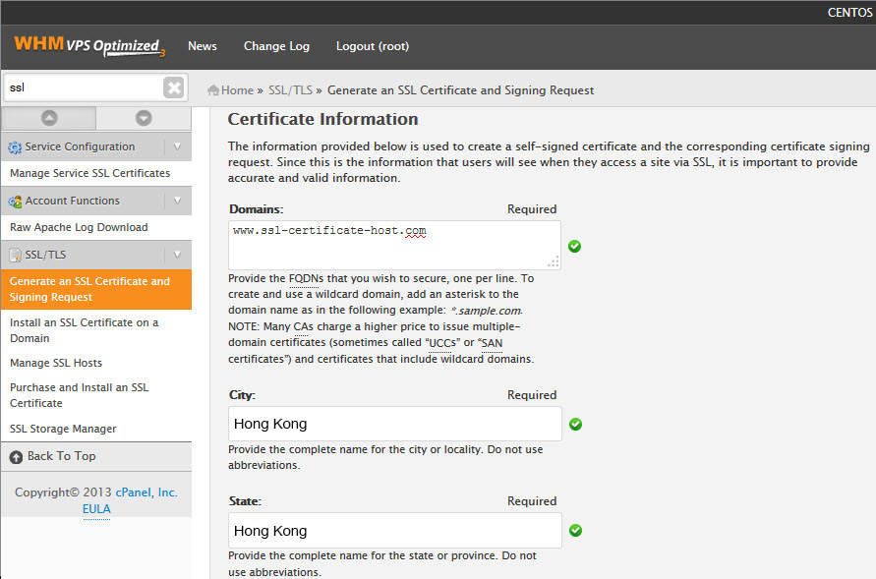Log out as root
876x579 pixels.
[x=372, y=46]
